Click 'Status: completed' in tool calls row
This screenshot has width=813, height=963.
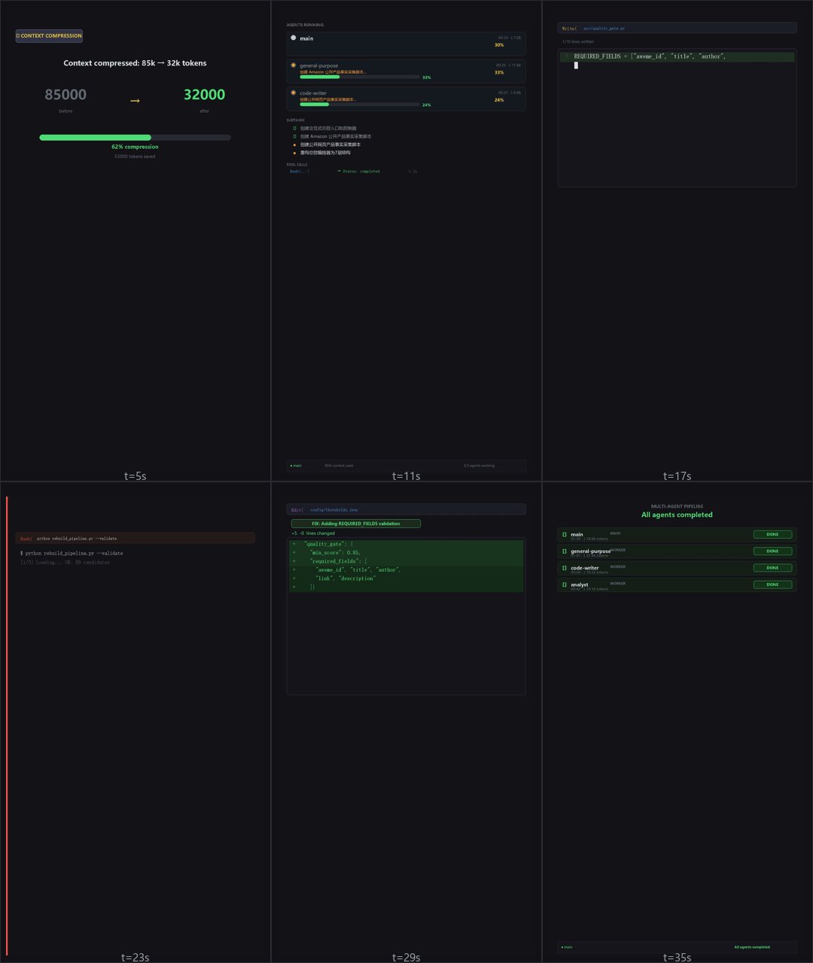tap(361, 172)
